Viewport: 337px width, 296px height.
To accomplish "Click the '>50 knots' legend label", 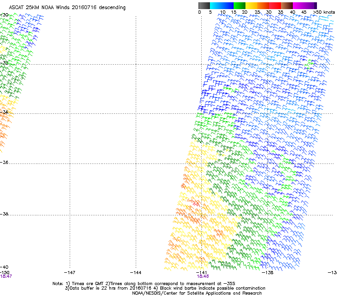I will [324, 12].
